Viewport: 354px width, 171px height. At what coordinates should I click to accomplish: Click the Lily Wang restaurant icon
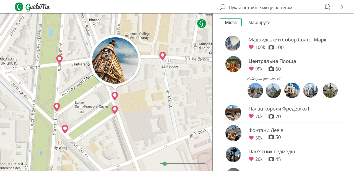(x=59, y=142)
